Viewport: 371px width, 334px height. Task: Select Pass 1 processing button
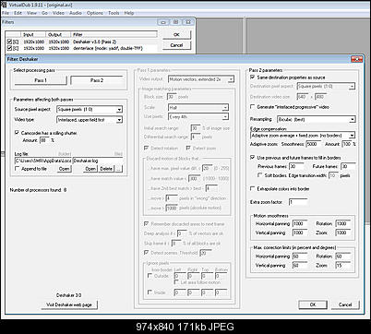click(x=41, y=80)
